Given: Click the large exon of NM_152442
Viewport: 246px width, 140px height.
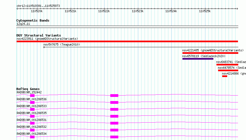Looking at the screenshot, I should [114, 96].
